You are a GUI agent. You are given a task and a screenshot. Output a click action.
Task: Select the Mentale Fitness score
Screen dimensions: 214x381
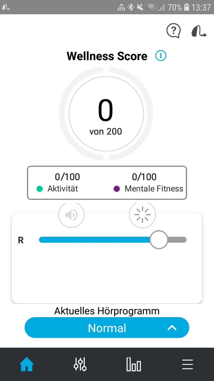(144, 177)
